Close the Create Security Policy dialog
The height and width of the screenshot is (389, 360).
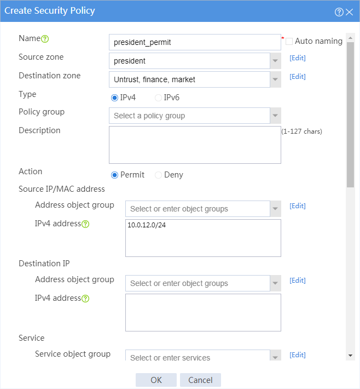350,12
